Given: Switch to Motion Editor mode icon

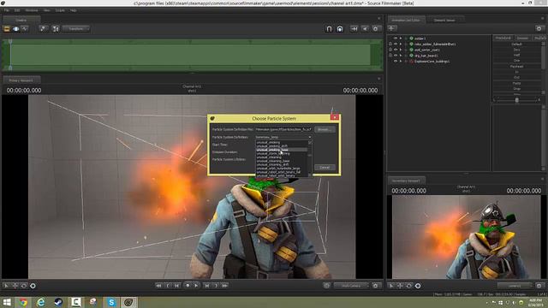Looking at the screenshot, I should pyautogui.click(x=15, y=29).
